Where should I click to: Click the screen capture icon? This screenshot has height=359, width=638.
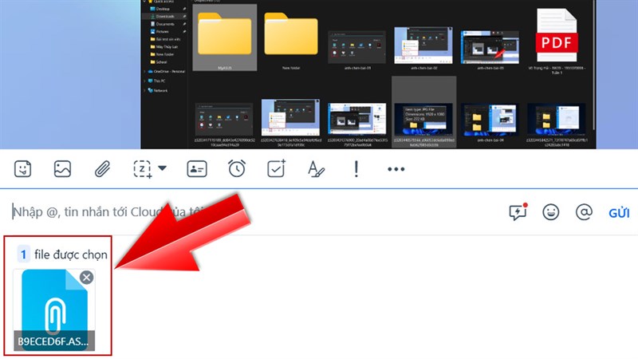point(143,169)
